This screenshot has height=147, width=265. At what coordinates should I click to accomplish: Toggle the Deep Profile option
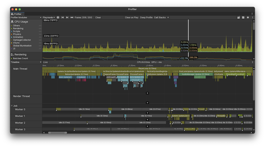146,17
